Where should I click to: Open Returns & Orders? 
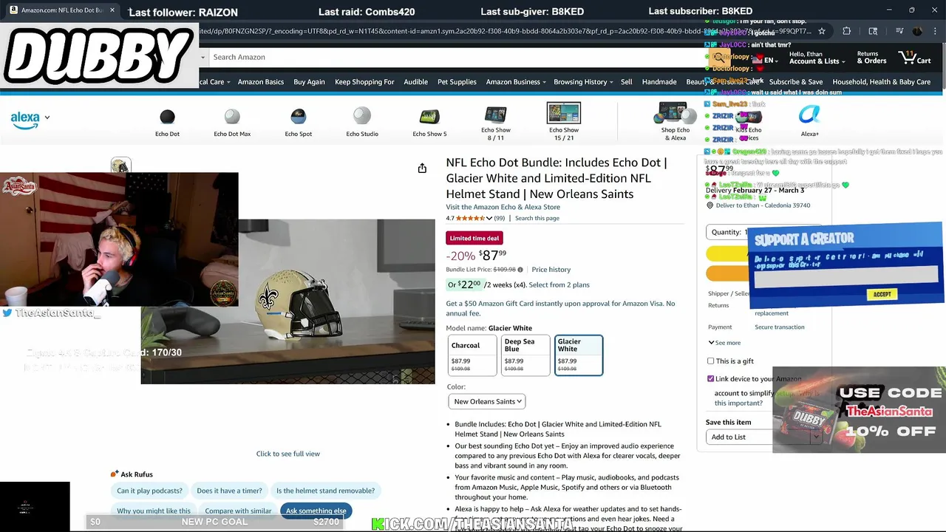pos(871,58)
